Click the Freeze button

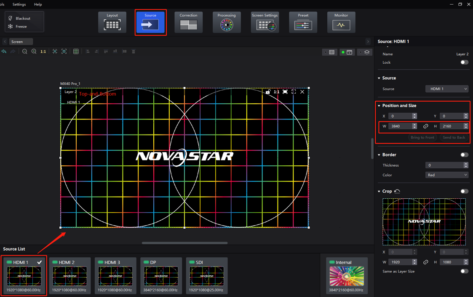(18, 27)
